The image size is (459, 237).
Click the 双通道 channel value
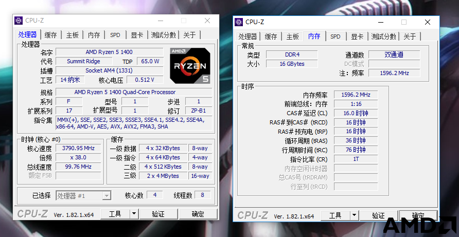tap(394, 54)
